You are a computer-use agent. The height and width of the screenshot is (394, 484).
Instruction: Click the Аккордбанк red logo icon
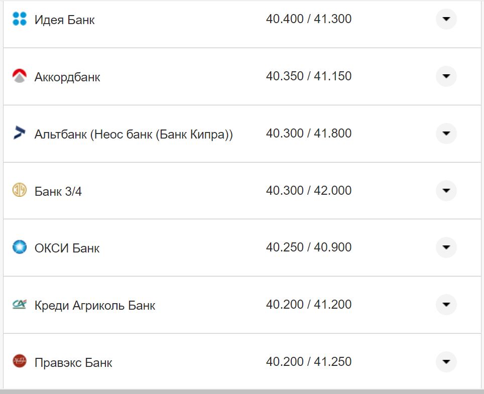(x=19, y=76)
